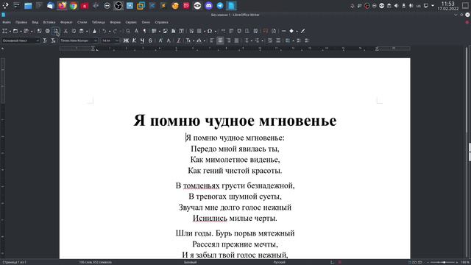The height and width of the screenshot is (265, 471).
Task: Click the Insert Chart icon
Action: click(x=174, y=31)
